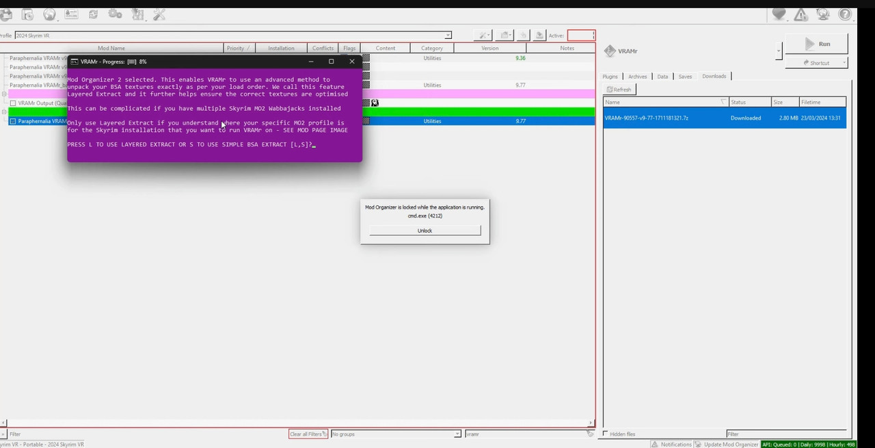Sort downloads by the Filetime header

tap(822, 102)
